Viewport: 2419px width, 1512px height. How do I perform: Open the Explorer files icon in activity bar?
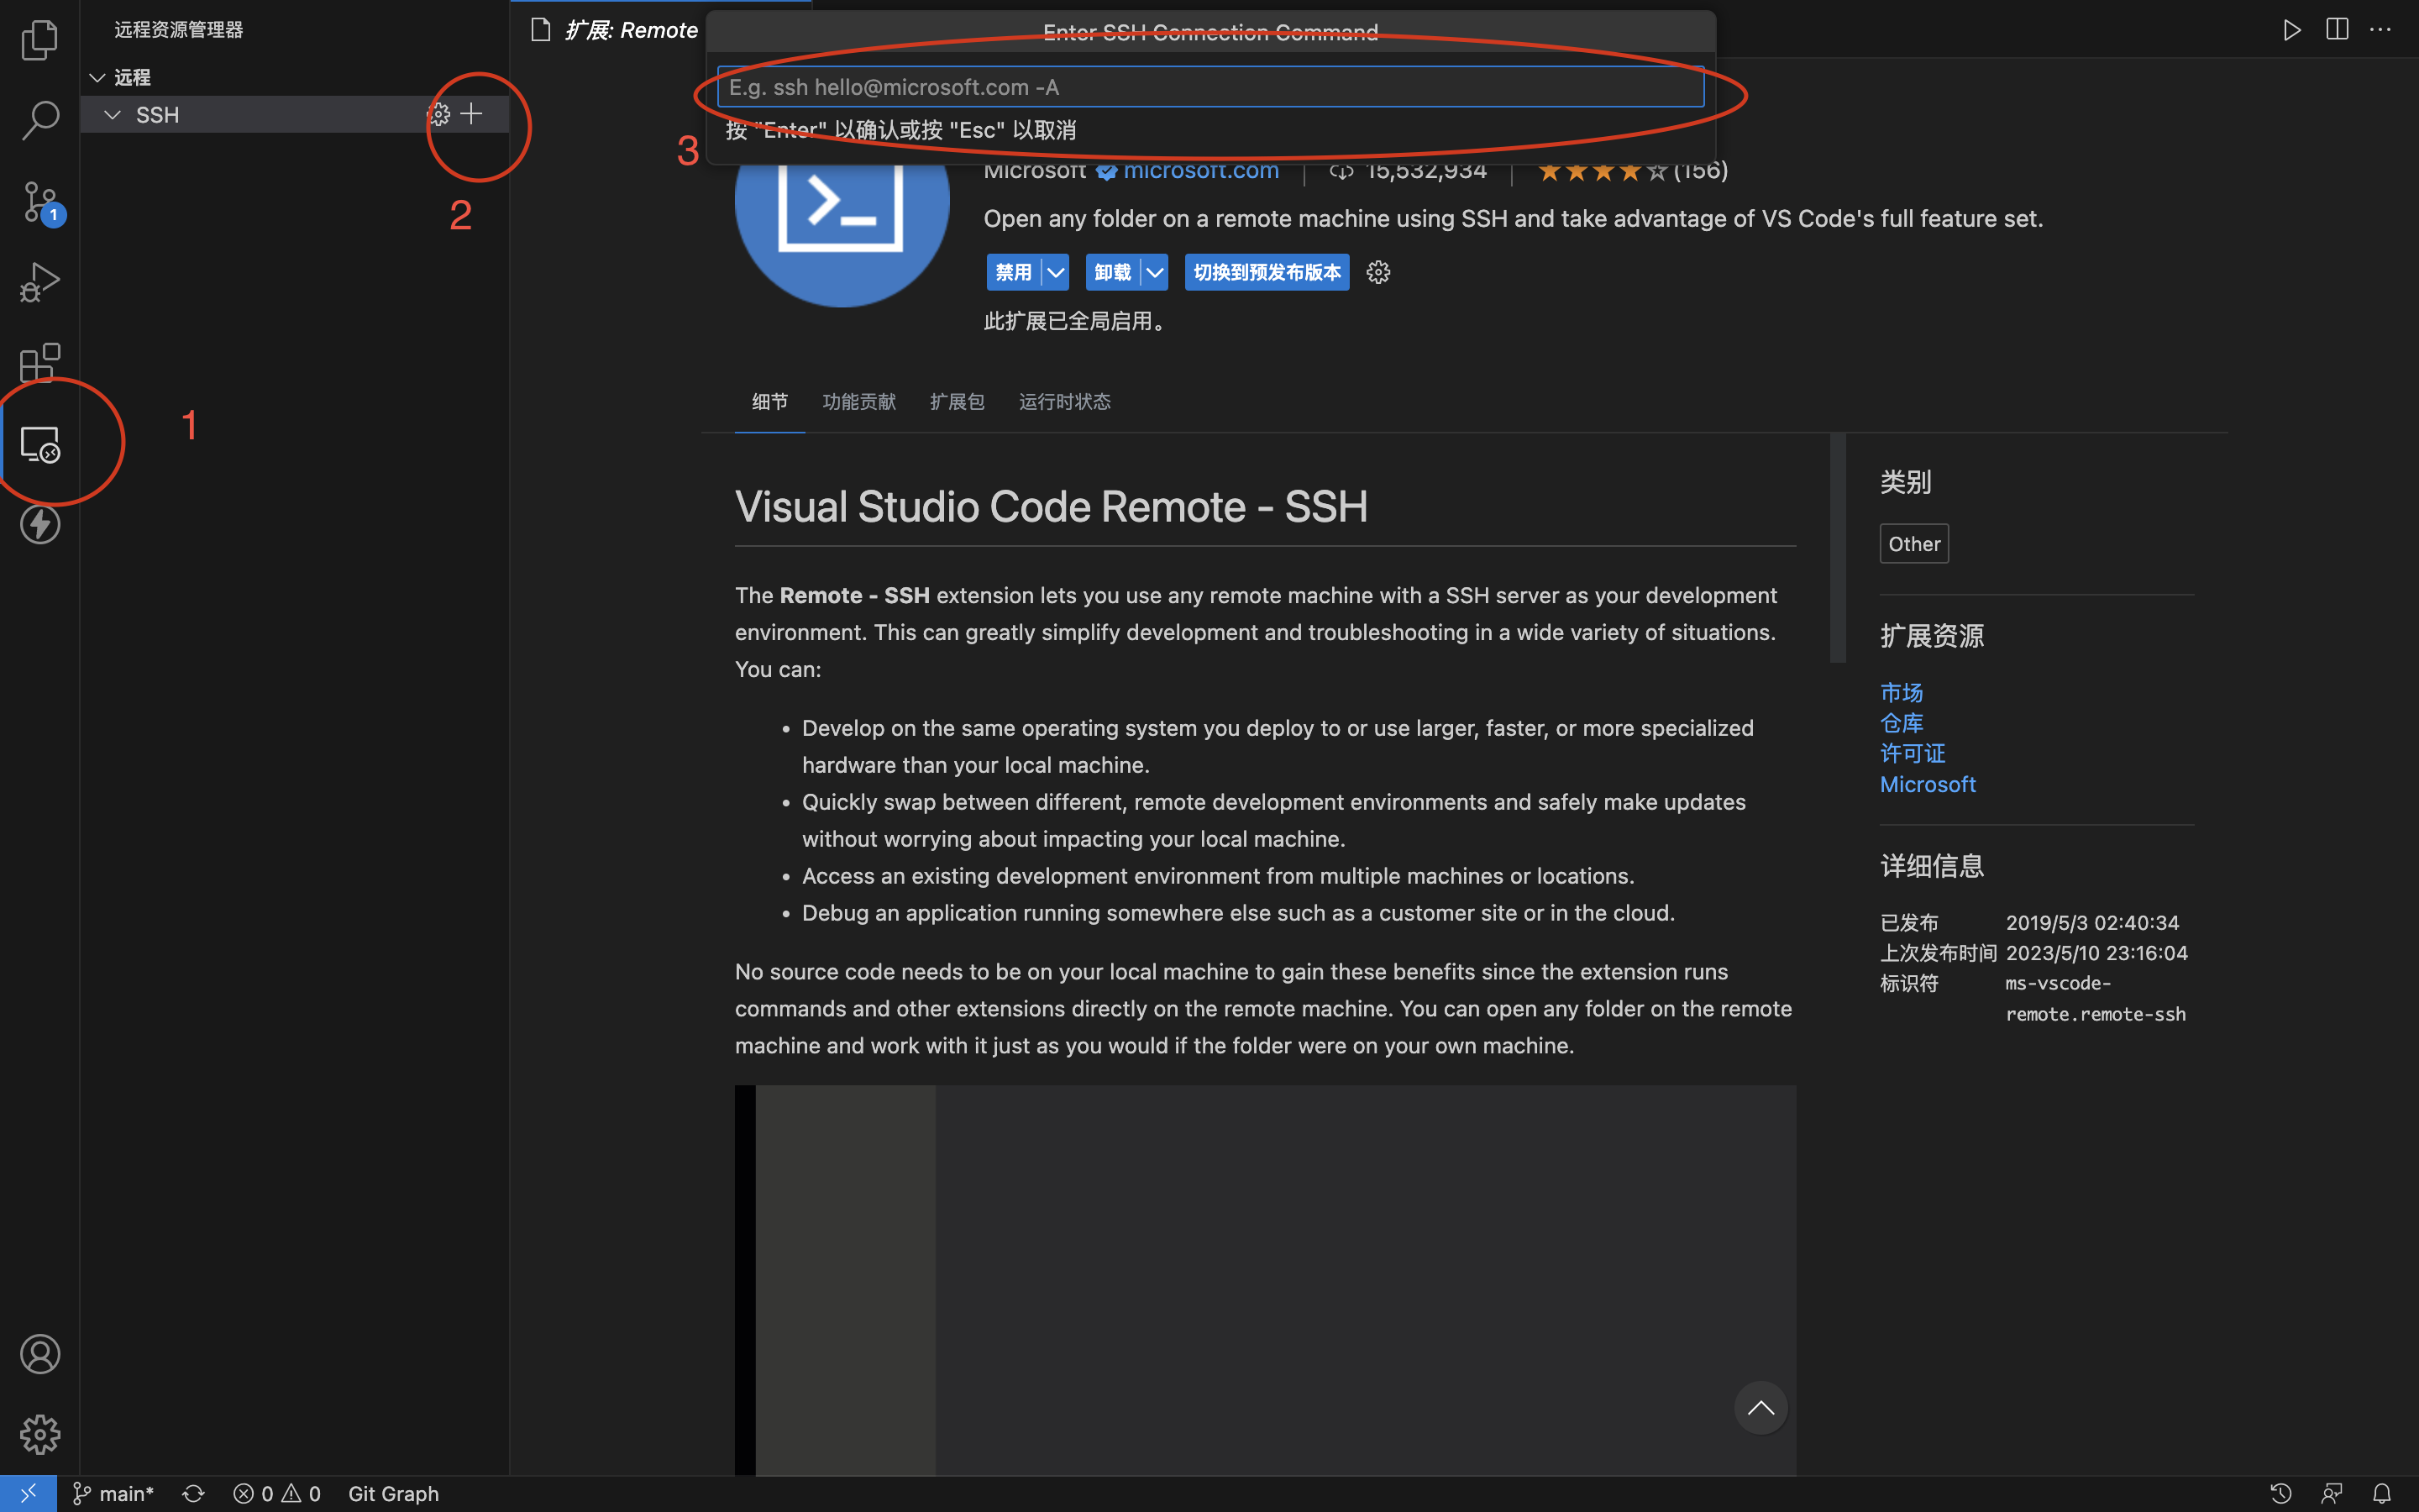(x=40, y=40)
